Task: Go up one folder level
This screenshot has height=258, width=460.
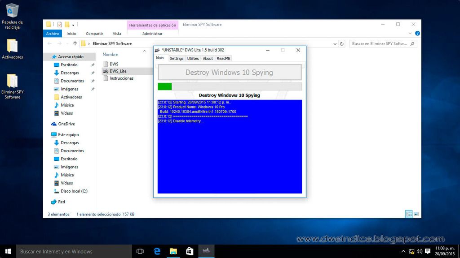Action: pyautogui.click(x=75, y=44)
